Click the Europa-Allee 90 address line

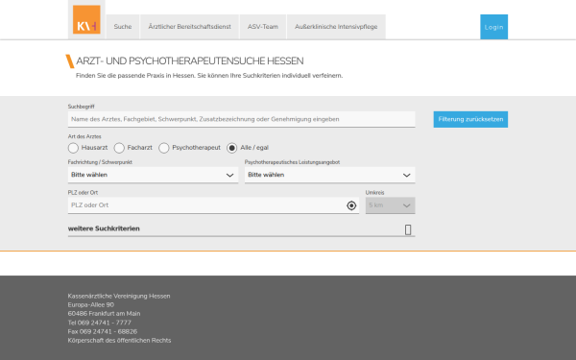tap(91, 305)
